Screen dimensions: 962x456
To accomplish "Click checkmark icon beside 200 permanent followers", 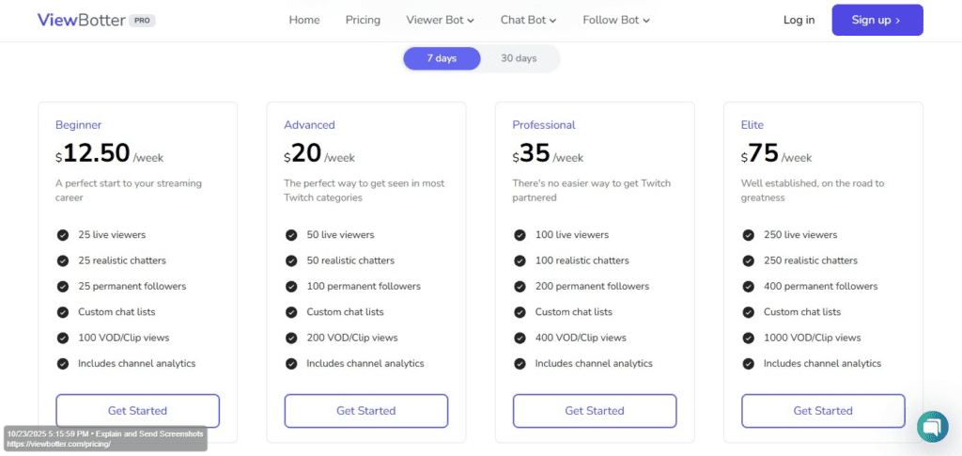I will coord(520,286).
